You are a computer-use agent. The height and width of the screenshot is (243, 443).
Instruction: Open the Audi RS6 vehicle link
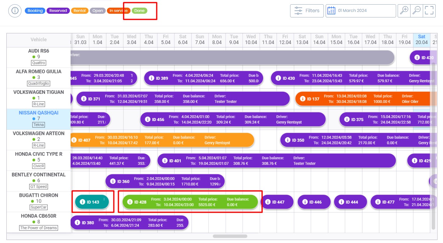click(39, 51)
